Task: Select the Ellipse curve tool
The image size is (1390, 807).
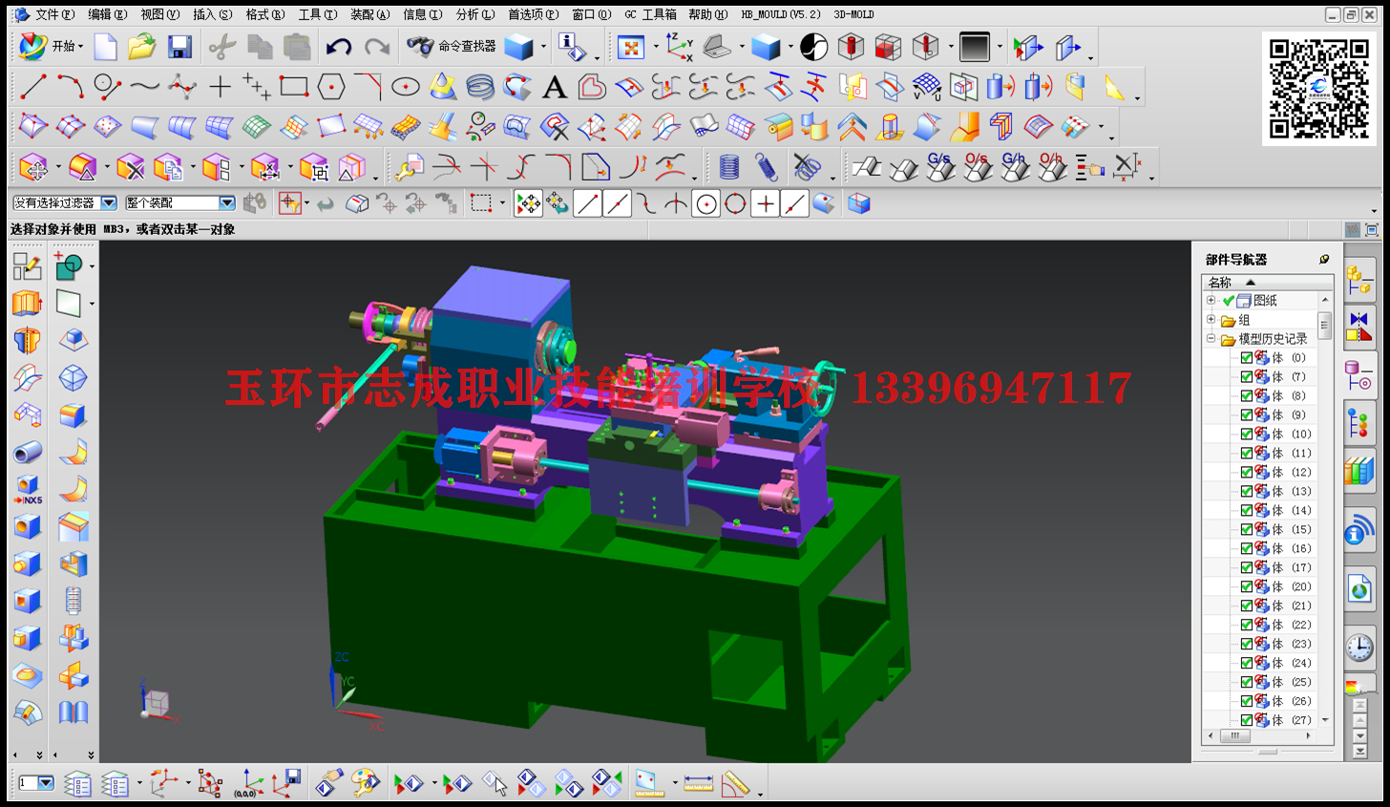Action: coord(405,87)
